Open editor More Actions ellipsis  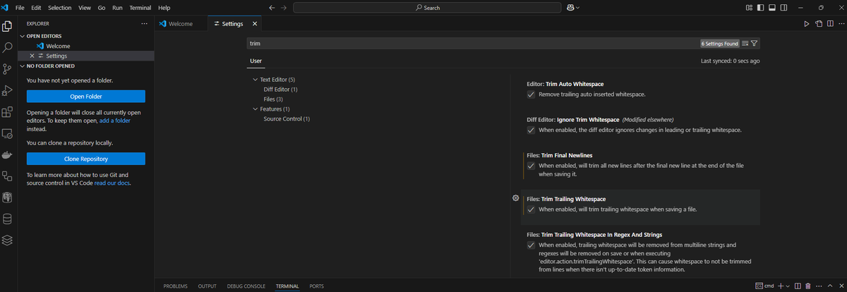[x=840, y=23]
